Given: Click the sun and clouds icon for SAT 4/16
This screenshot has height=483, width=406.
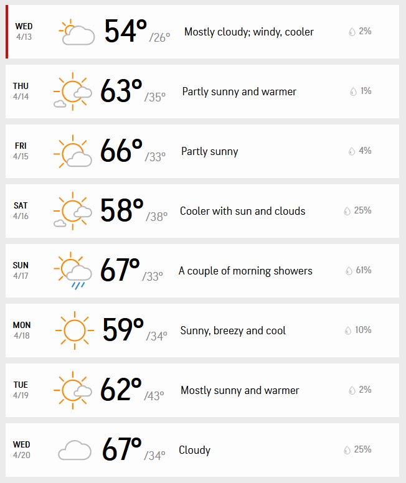Looking at the screenshot, I should point(73,211).
